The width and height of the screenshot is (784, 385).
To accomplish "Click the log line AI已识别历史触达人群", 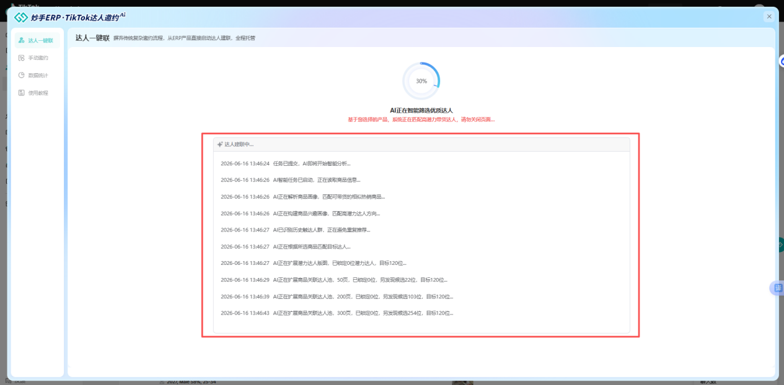I will click(x=295, y=230).
